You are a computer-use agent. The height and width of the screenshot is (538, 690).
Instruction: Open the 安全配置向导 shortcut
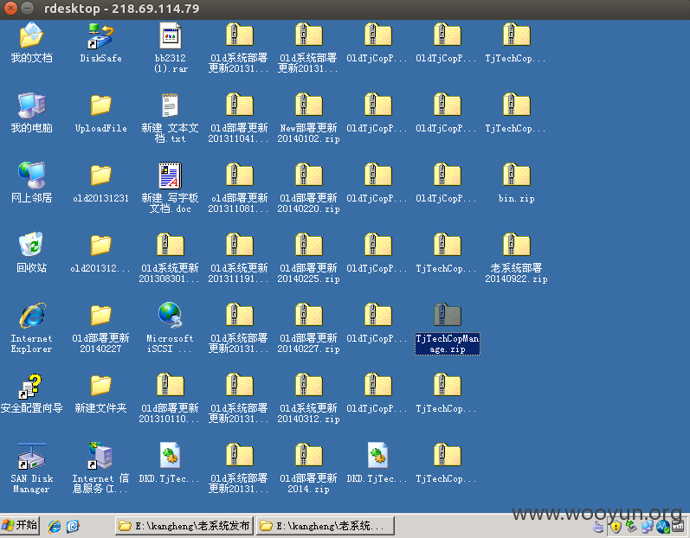click(32, 394)
